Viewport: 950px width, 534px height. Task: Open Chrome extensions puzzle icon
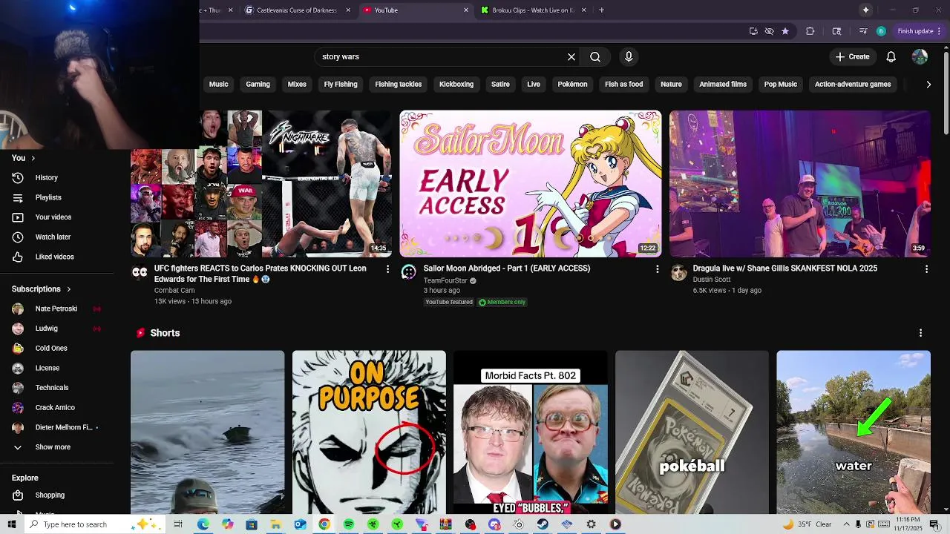pyautogui.click(x=810, y=31)
